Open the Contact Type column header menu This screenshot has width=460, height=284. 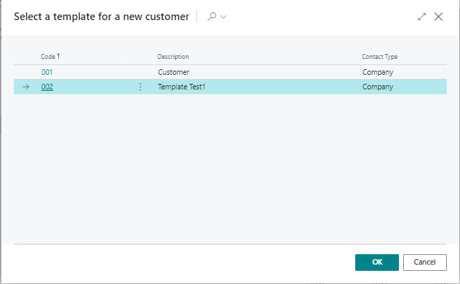pyautogui.click(x=380, y=57)
